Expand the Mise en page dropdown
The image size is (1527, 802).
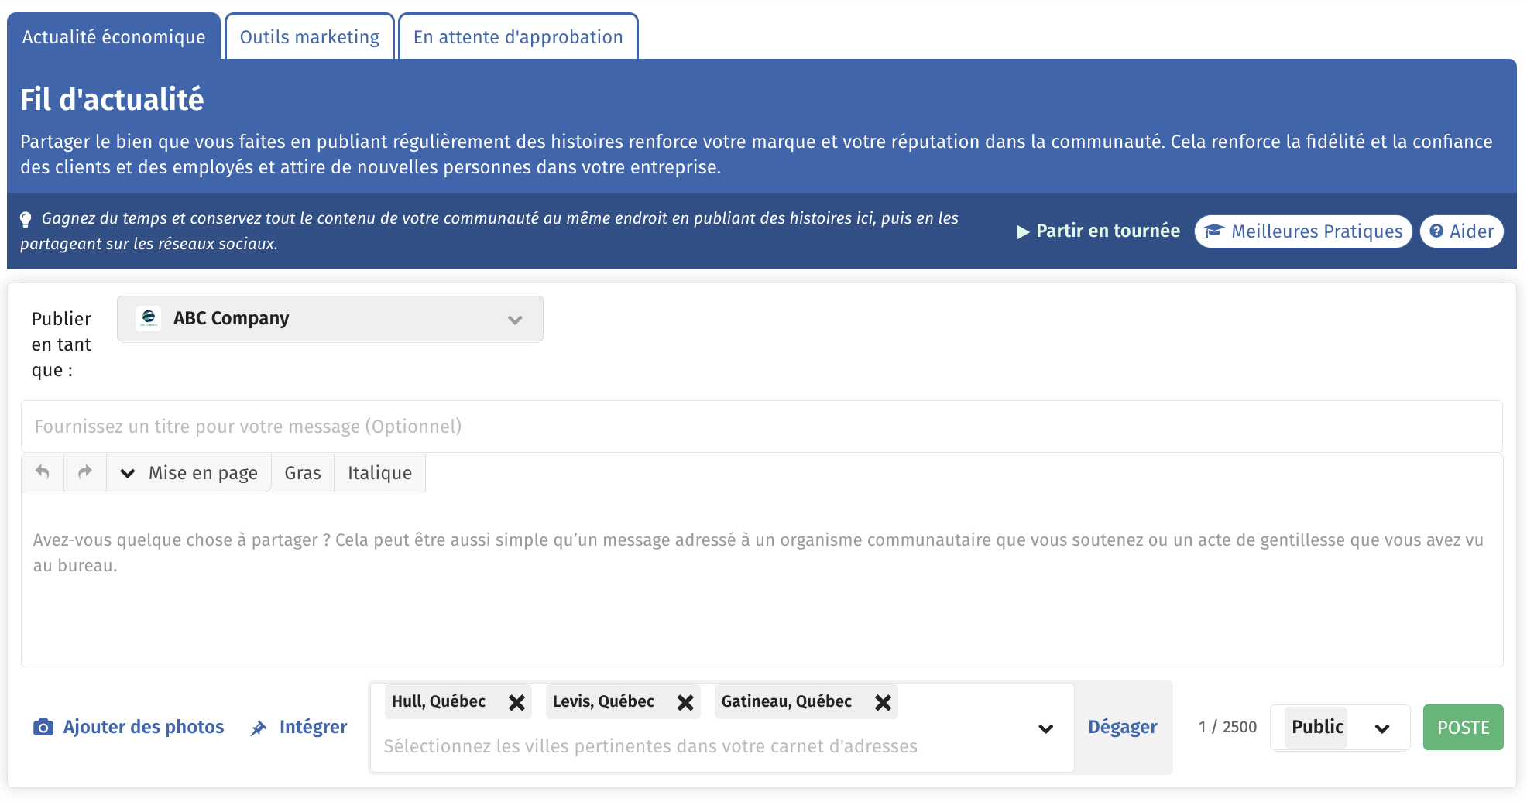[189, 473]
